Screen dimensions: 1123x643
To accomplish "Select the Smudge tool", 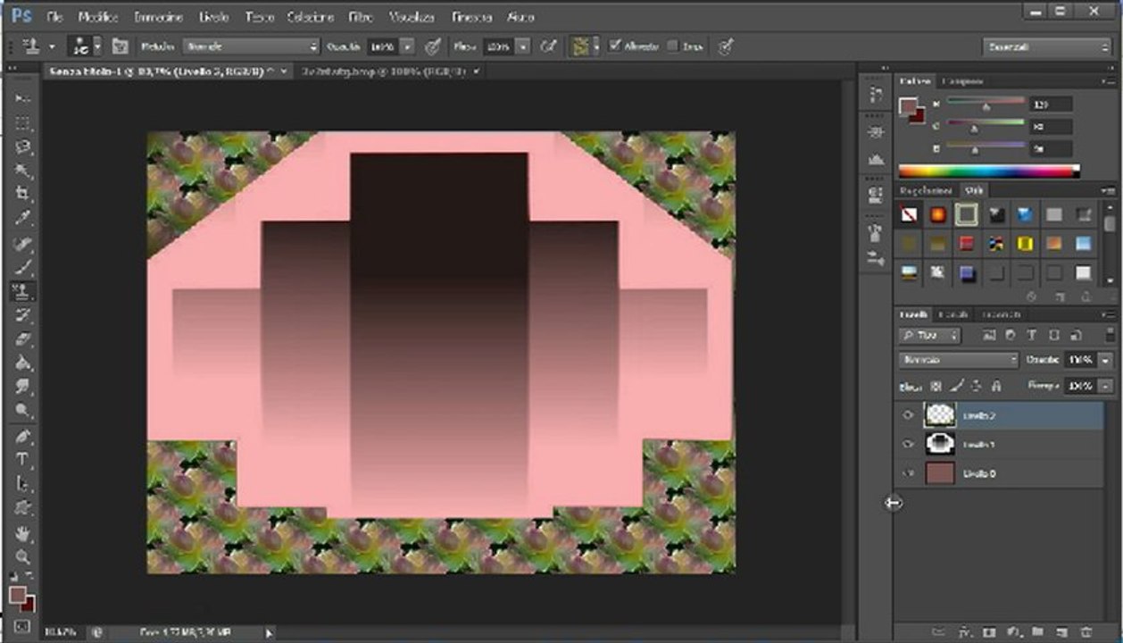I will click(23, 387).
